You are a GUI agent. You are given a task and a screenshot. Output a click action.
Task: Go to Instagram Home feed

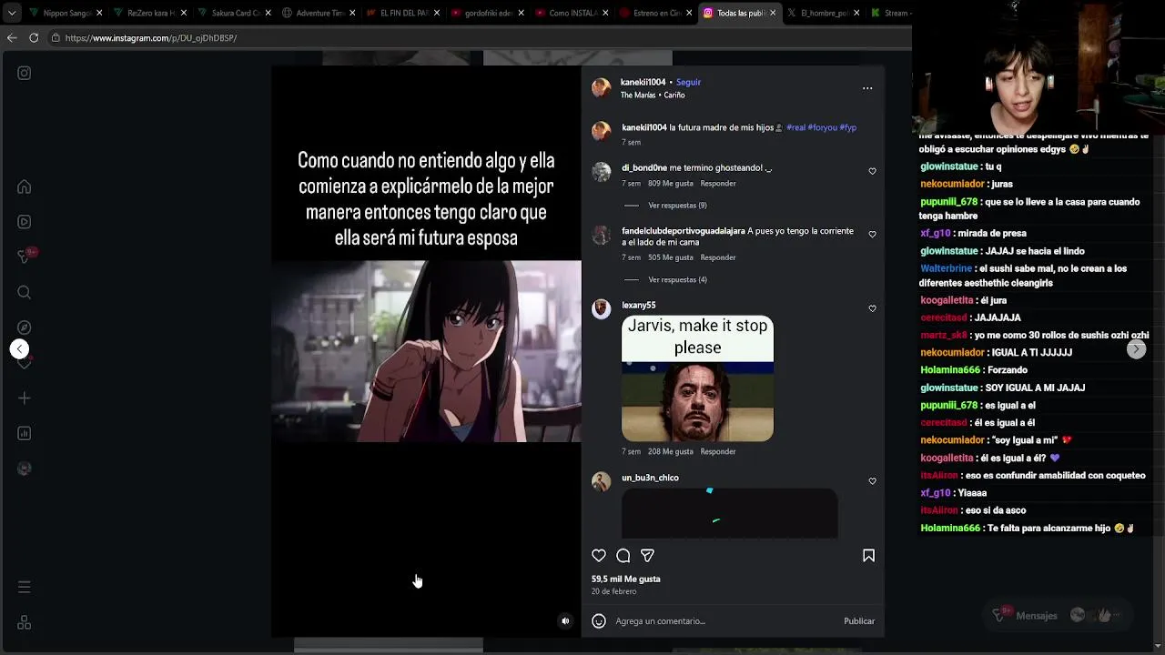[x=25, y=186]
